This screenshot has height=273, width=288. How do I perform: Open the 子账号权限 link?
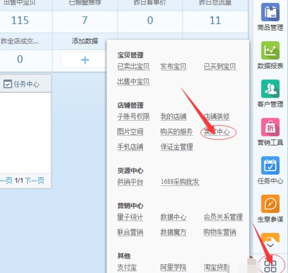133,116
